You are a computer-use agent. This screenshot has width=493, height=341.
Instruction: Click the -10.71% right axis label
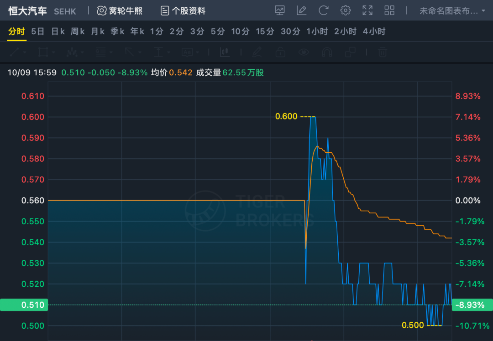(x=472, y=325)
